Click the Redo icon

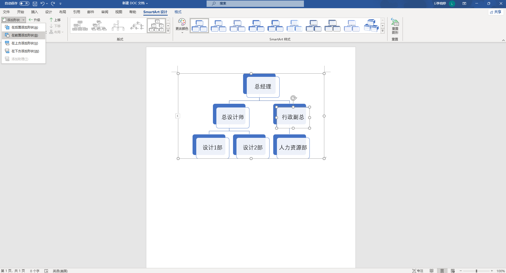(53, 4)
